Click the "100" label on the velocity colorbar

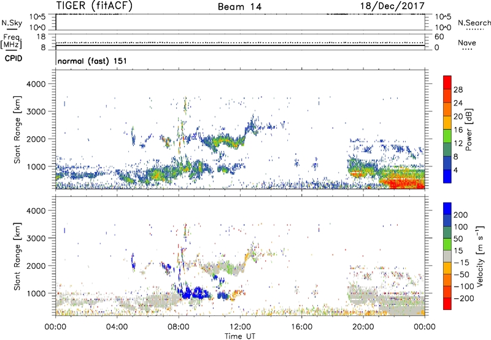(461, 227)
